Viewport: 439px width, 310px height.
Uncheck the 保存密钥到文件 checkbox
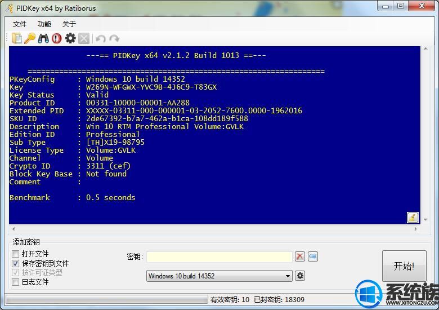15,263
